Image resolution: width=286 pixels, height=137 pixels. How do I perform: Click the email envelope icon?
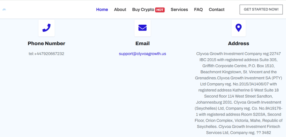pos(142,28)
